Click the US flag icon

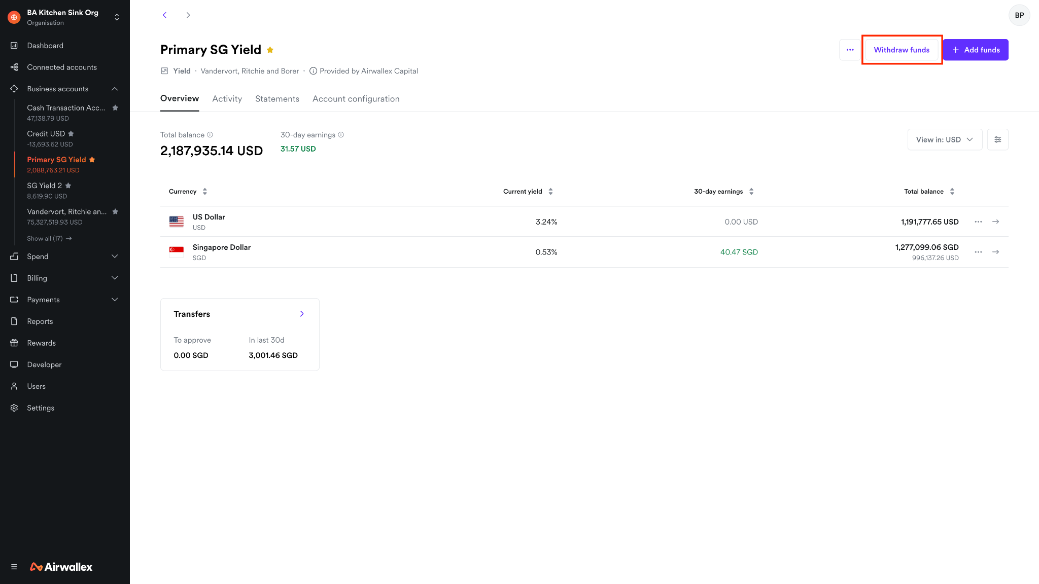coord(177,222)
